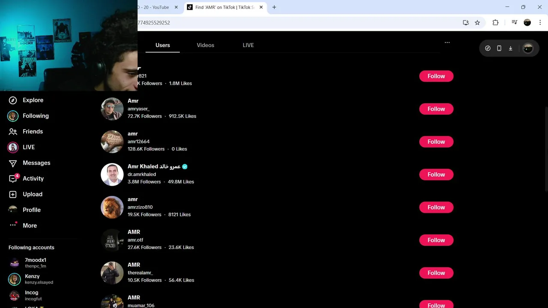Open therealamr_ profile picture
Image resolution: width=548 pixels, height=308 pixels.
click(x=112, y=273)
